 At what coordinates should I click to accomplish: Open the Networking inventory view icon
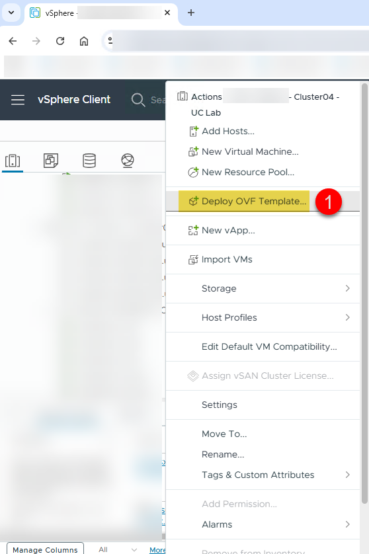128,161
